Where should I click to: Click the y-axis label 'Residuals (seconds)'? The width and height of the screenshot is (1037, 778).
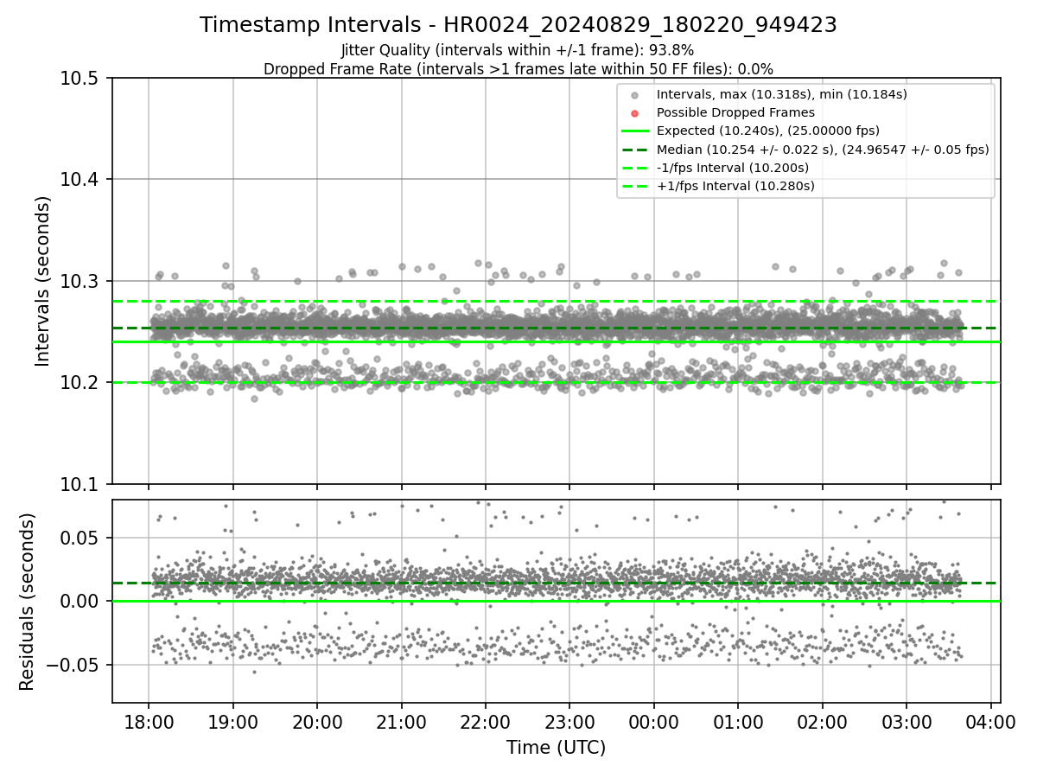click(x=28, y=602)
